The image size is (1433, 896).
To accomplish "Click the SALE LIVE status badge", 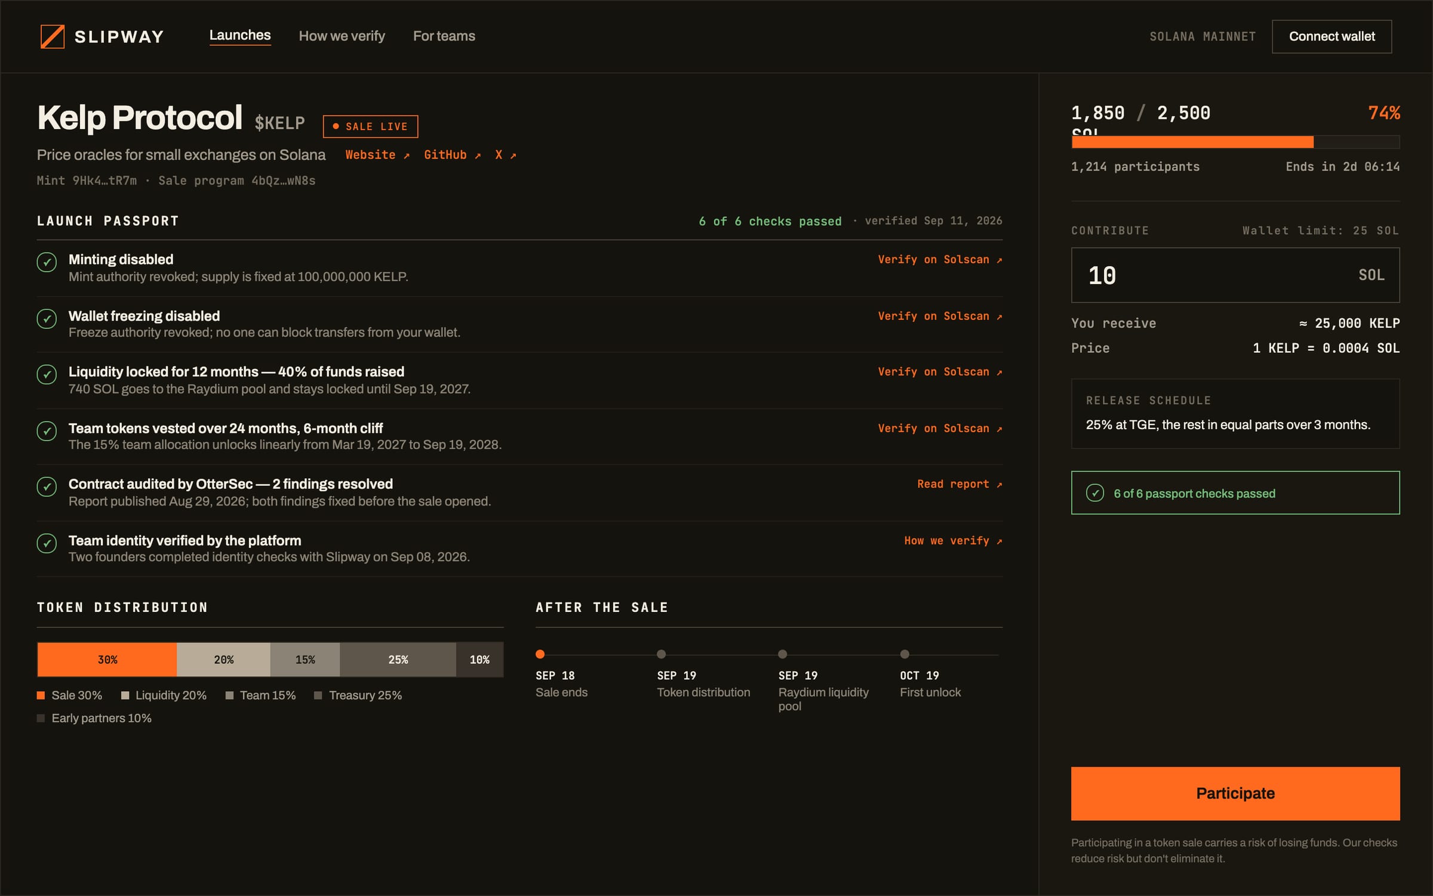I will click(370, 127).
